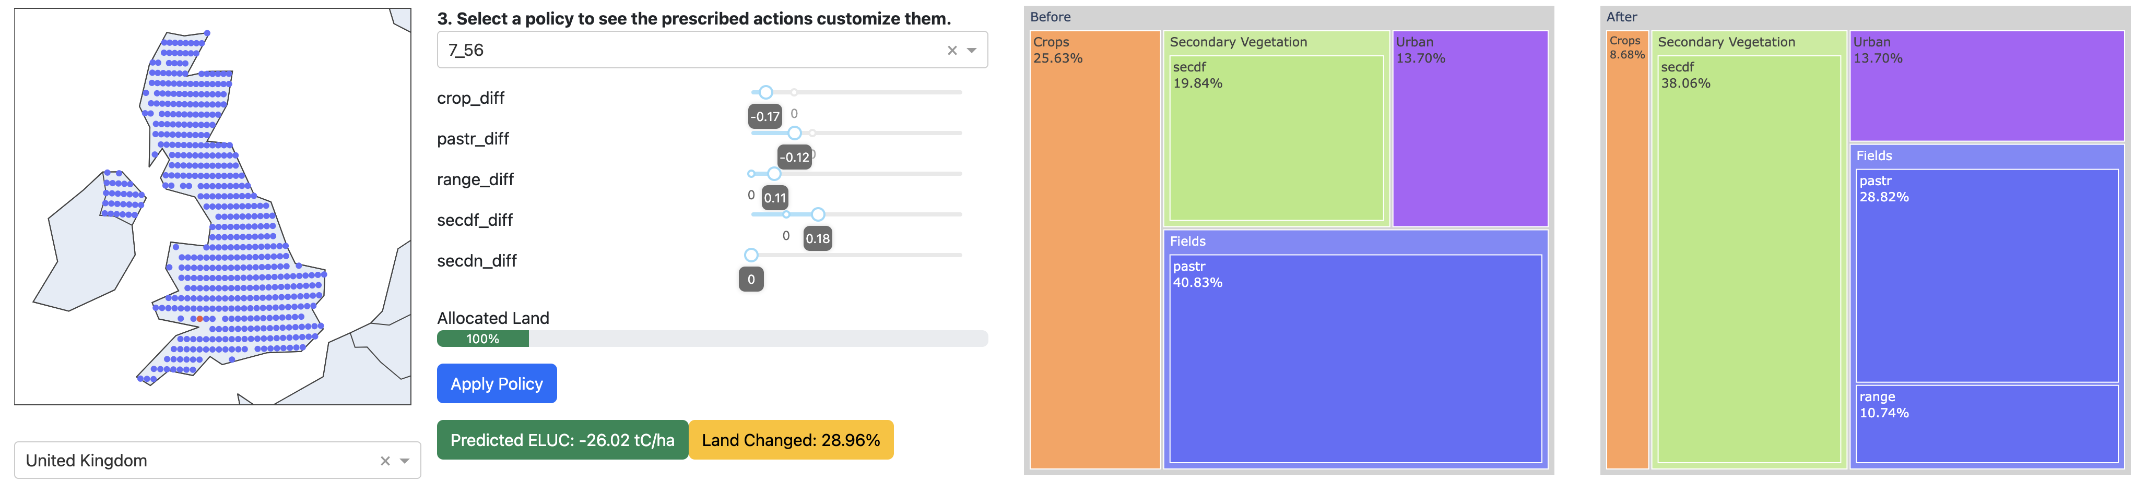Expand the country dropdown arrow
Image resolution: width=2134 pixels, height=494 pixels.
[x=404, y=461]
